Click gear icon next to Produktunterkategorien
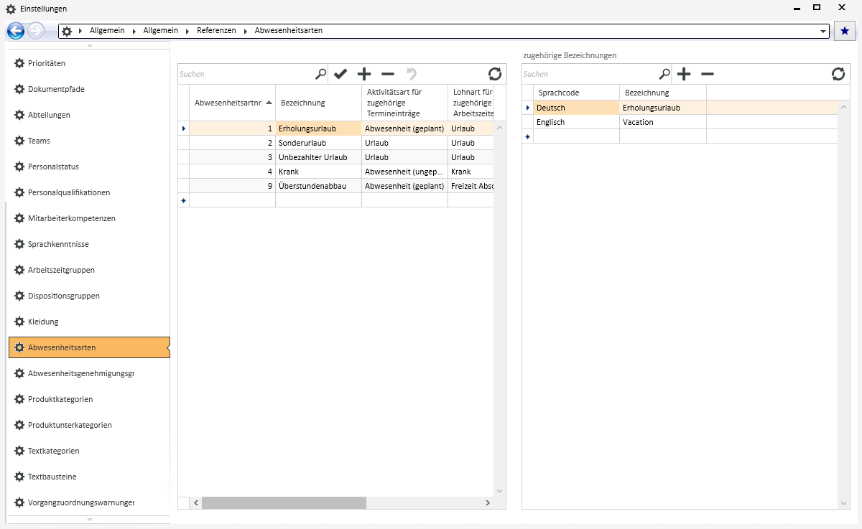This screenshot has height=529, width=862. pos(19,425)
